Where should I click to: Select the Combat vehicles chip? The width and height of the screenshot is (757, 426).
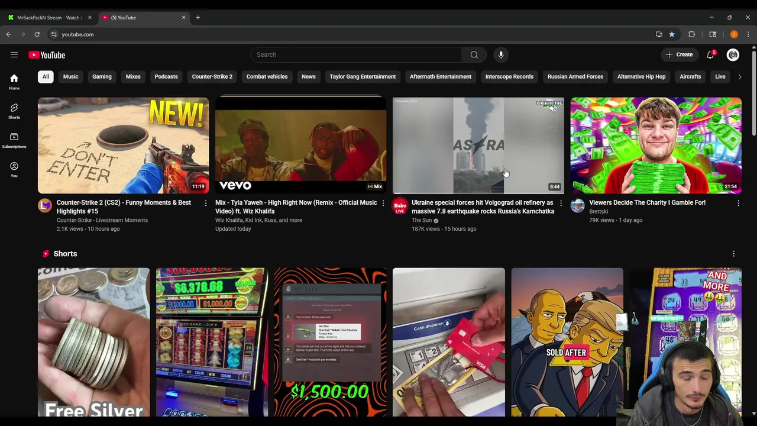point(267,76)
